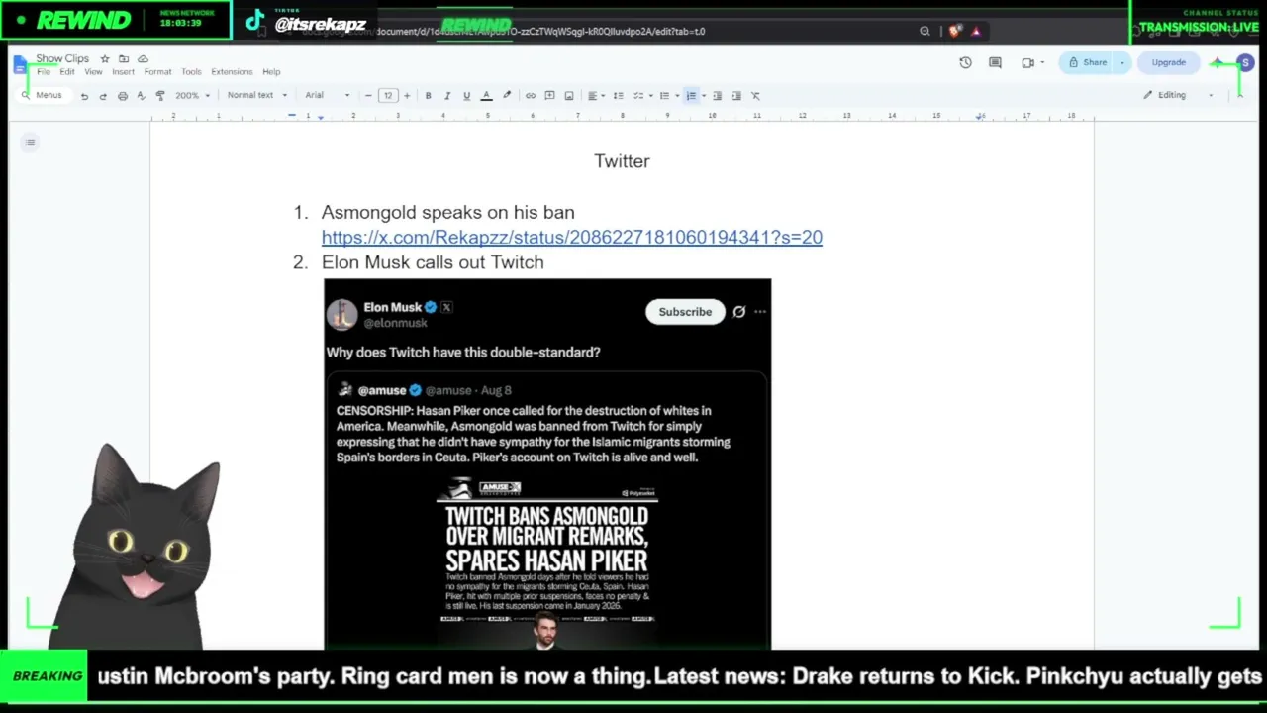Activate the paint format tool

pos(160,96)
